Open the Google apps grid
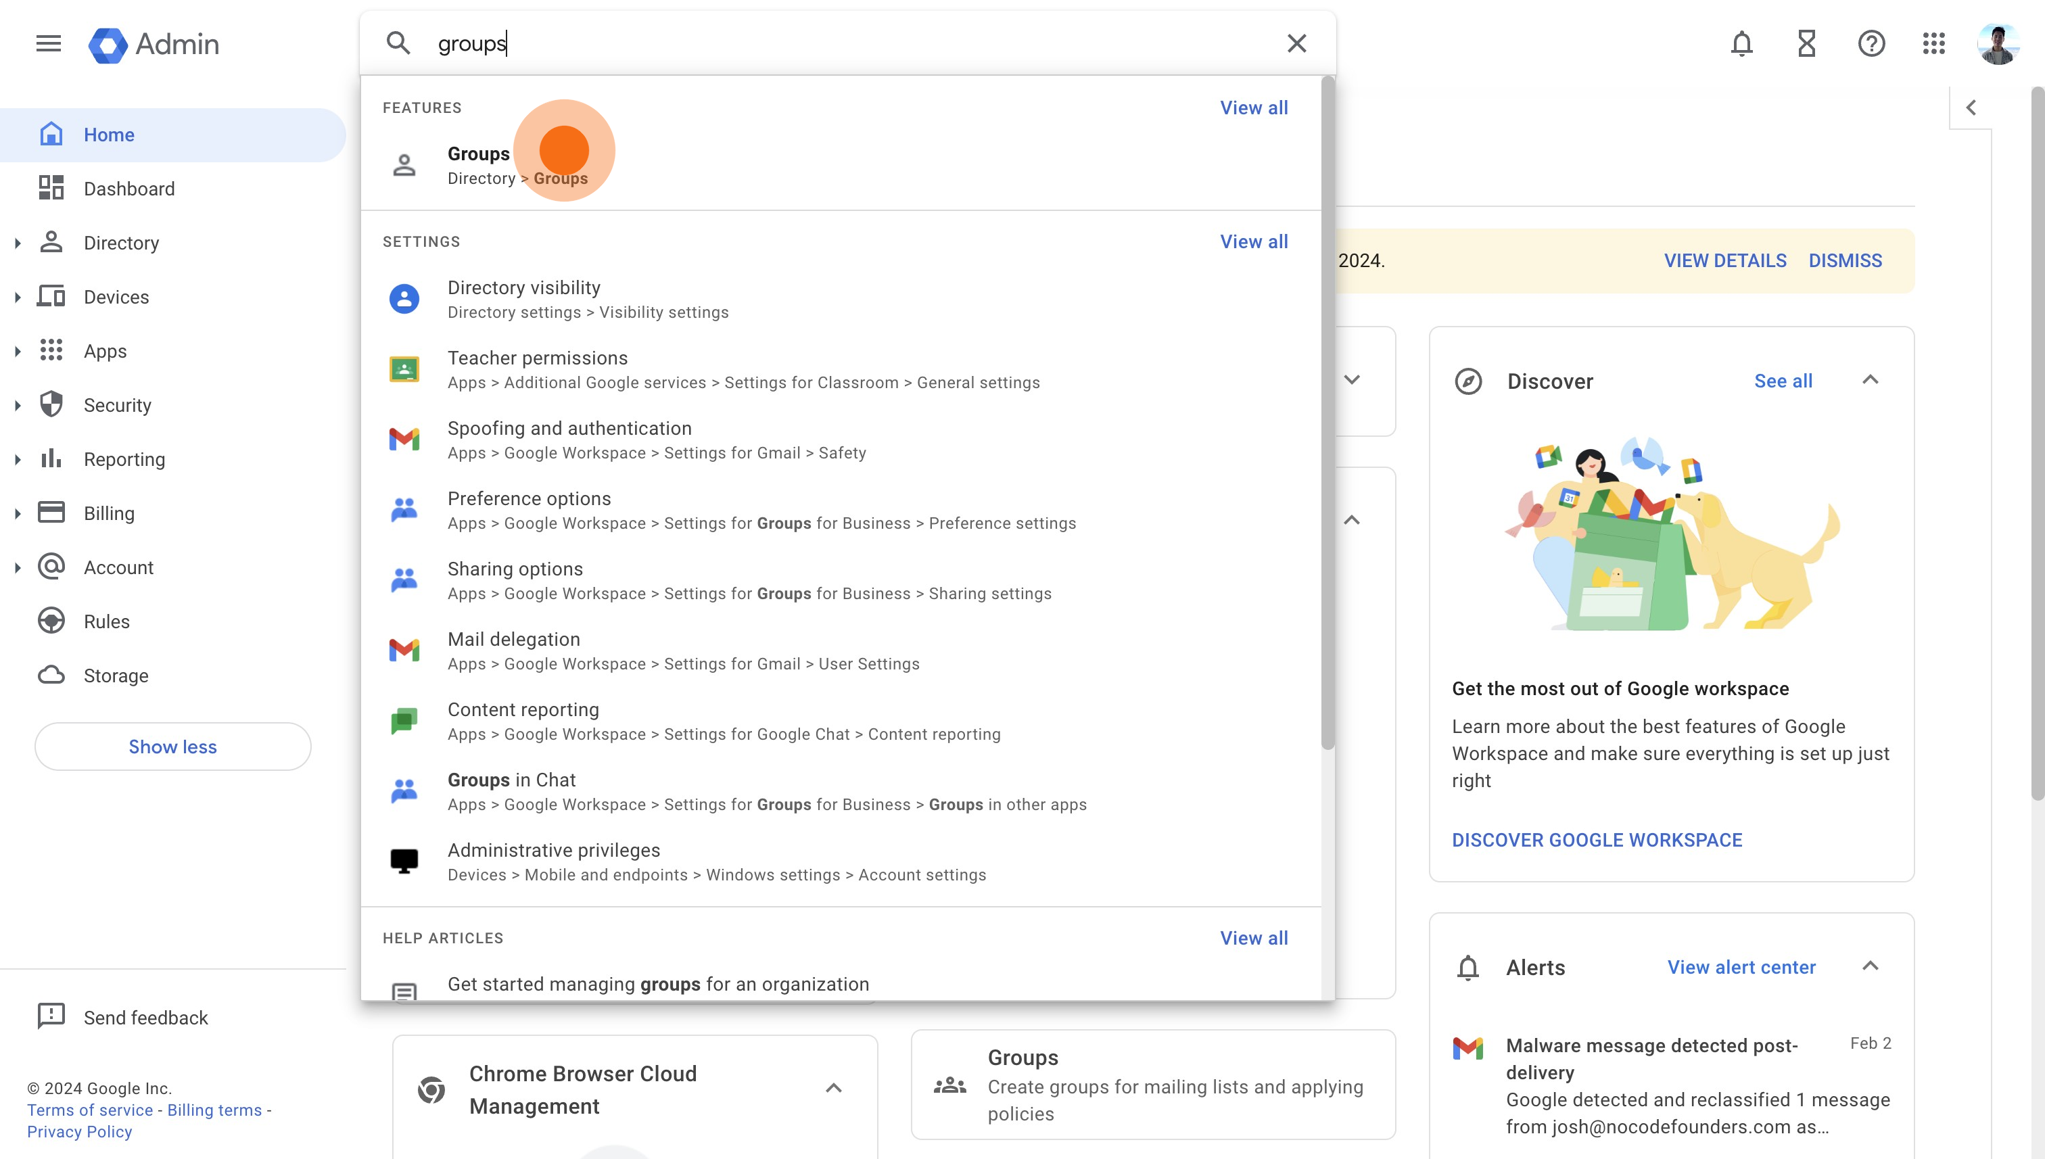 pyautogui.click(x=1933, y=43)
